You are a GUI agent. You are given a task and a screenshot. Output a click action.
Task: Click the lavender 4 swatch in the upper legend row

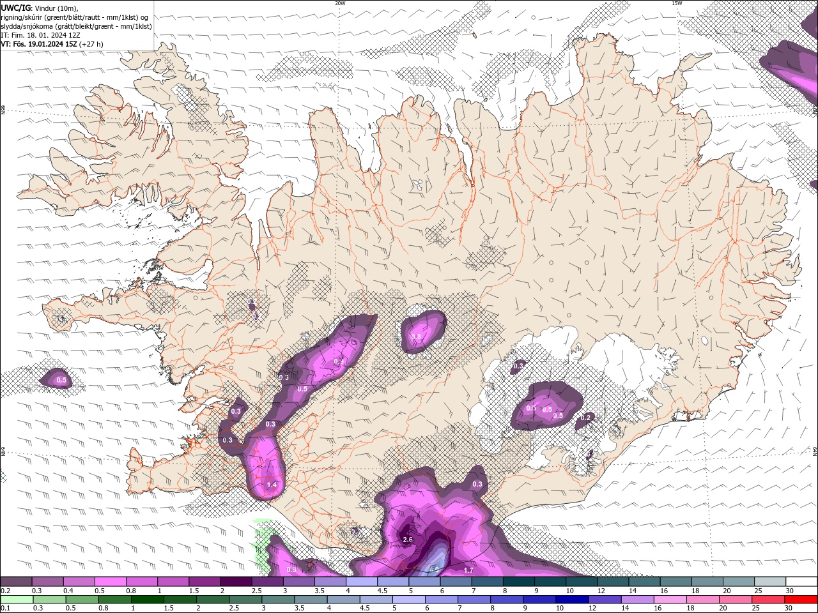coord(362,582)
